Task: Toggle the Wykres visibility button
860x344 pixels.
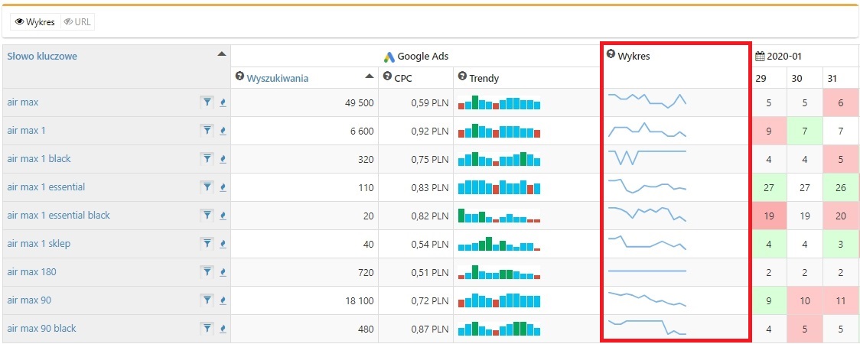Action: 36,22
